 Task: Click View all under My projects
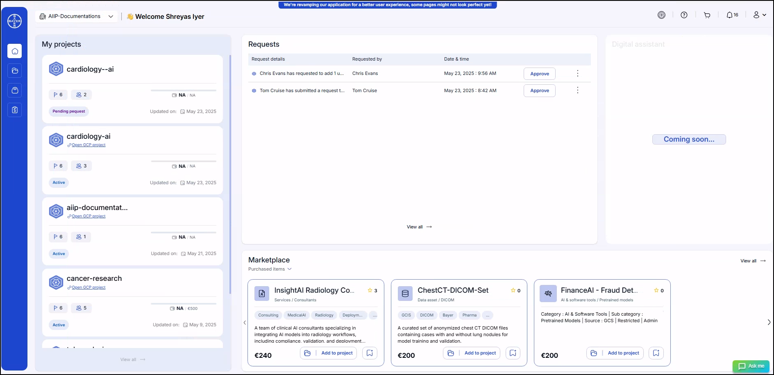[132, 359]
